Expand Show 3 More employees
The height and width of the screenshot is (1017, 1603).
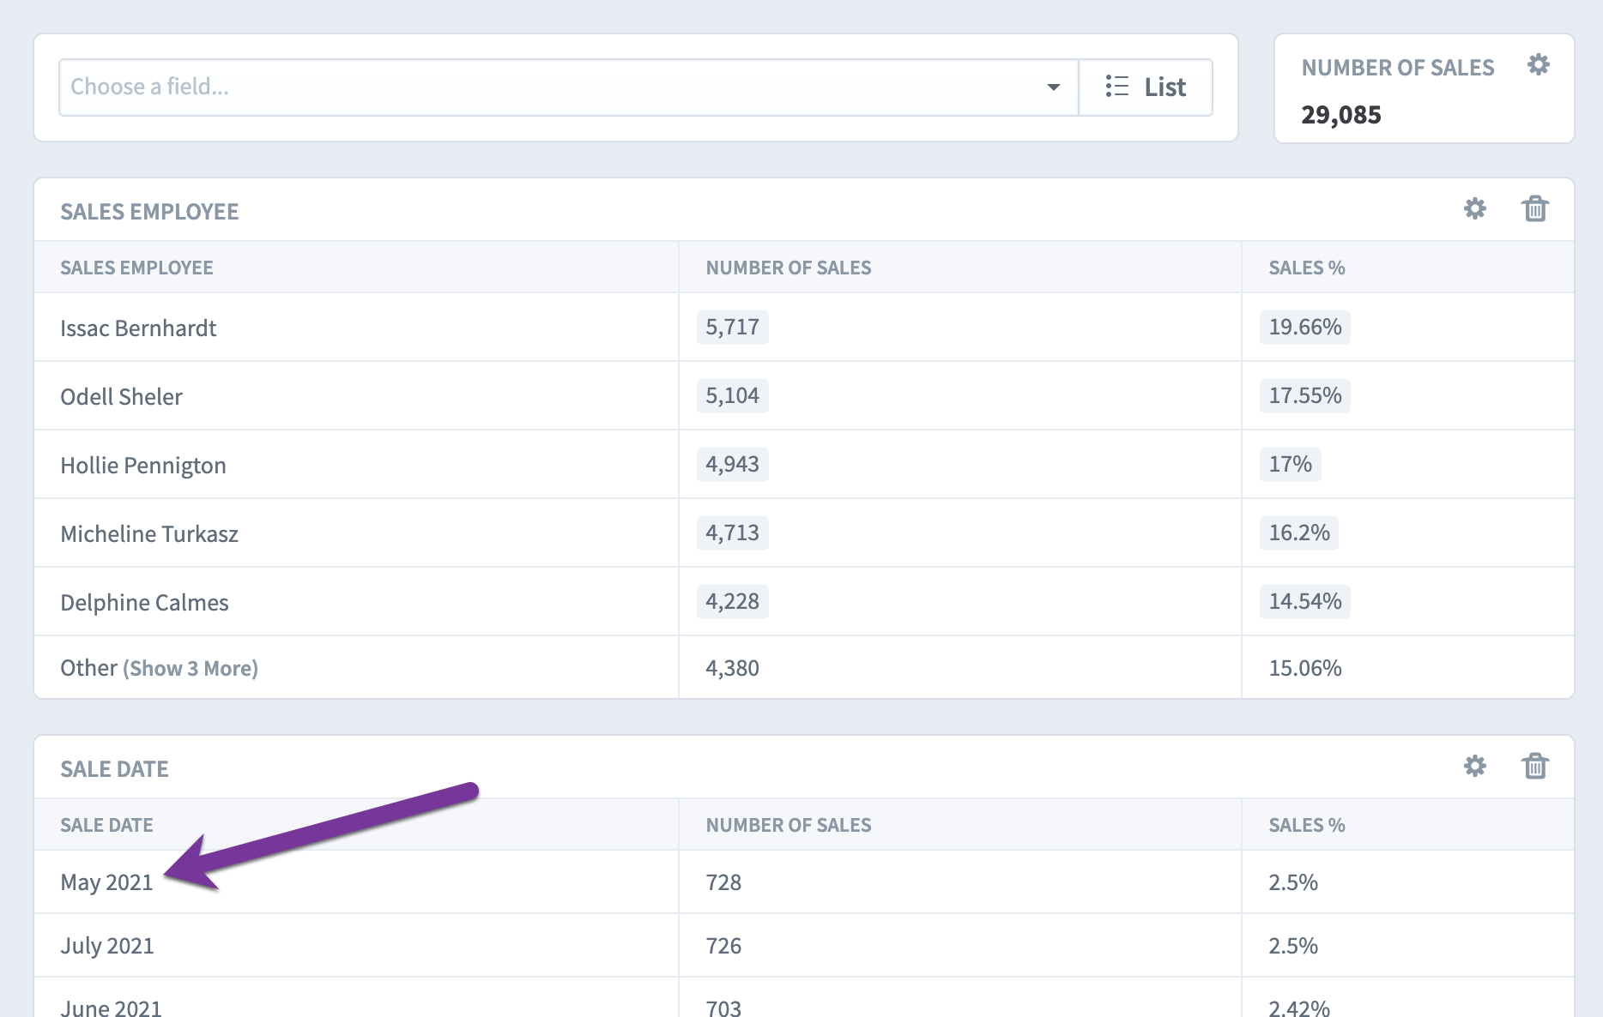click(191, 668)
